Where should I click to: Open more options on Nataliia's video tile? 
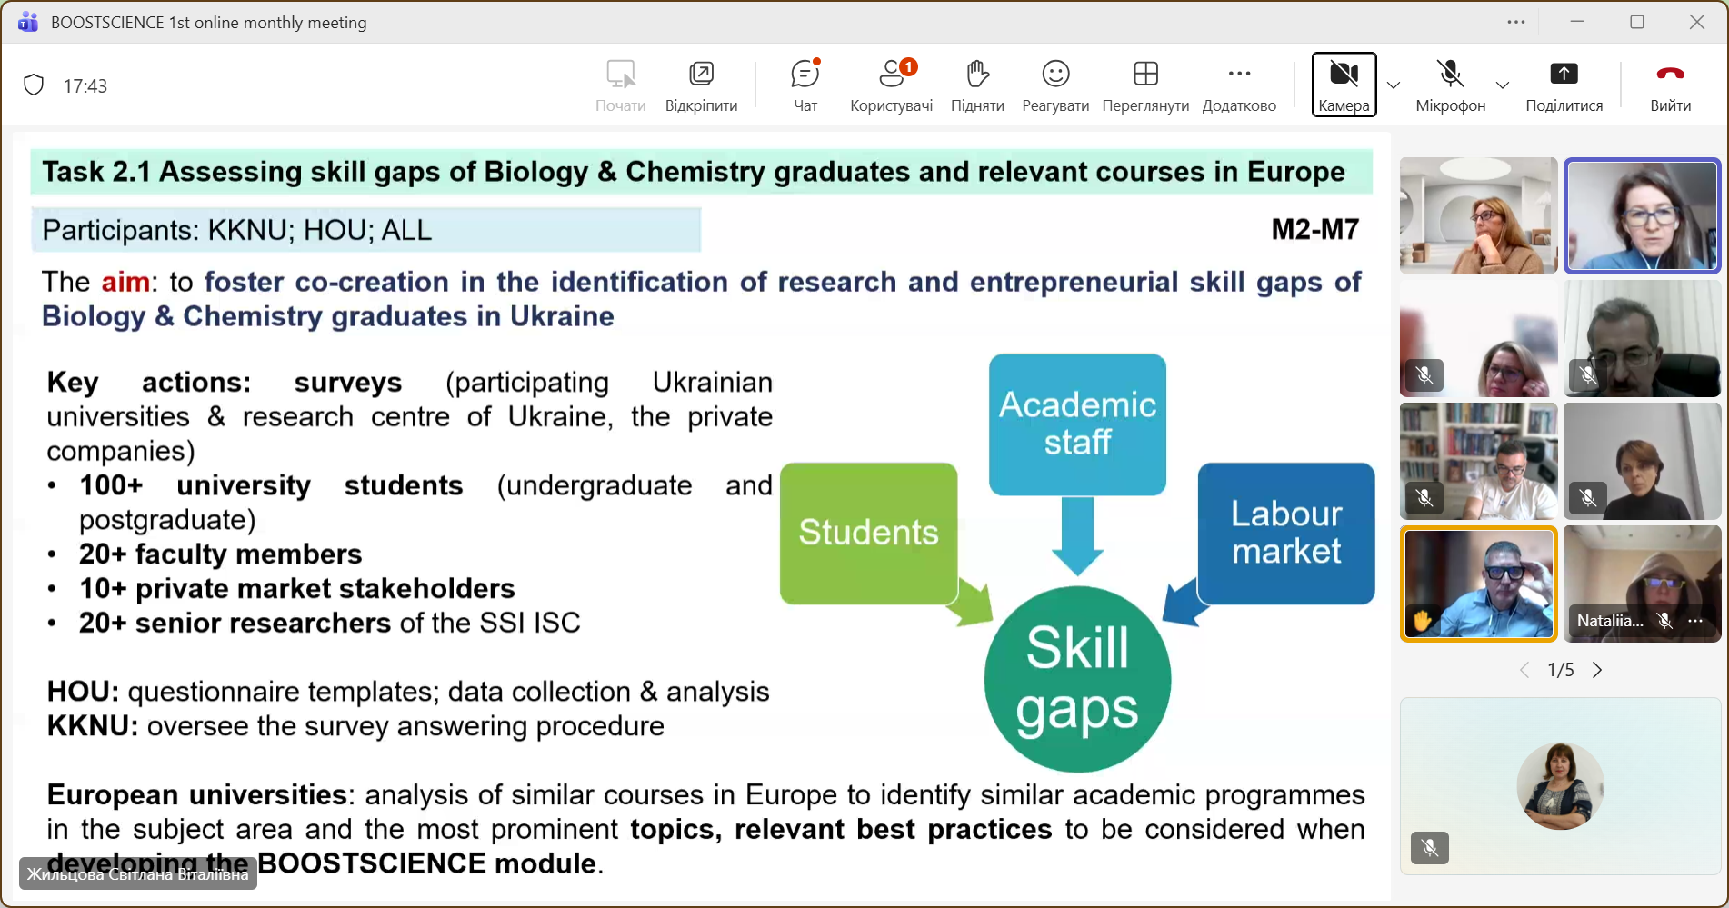pyautogui.click(x=1695, y=621)
